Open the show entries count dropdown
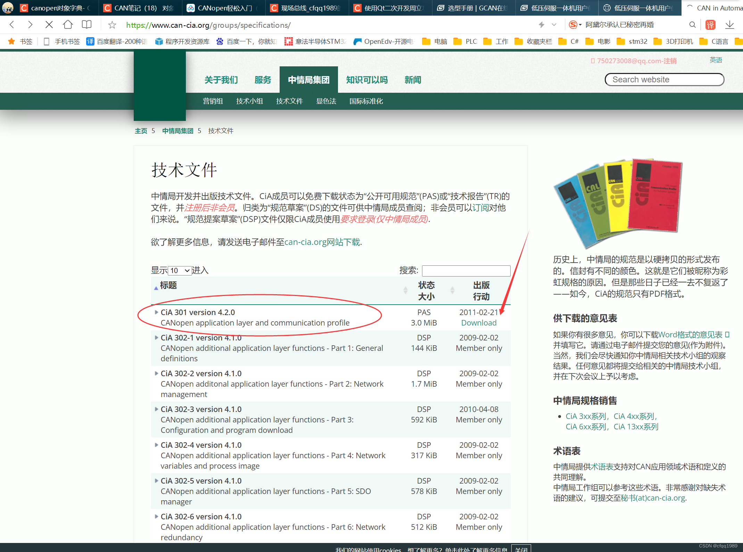 coord(180,271)
